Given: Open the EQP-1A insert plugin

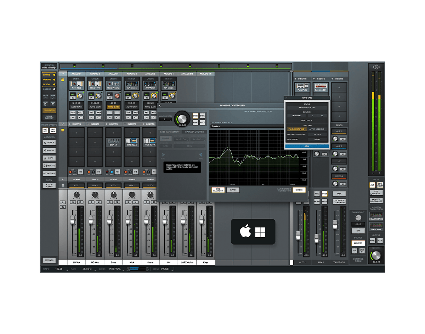Looking at the screenshot, I should (113, 142).
